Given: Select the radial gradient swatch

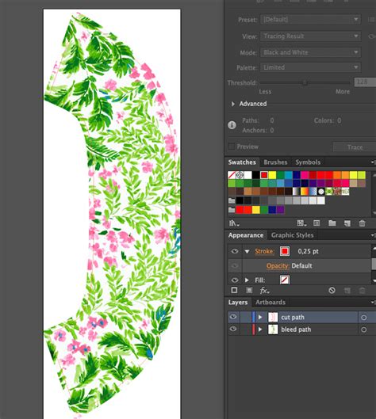Looking at the screenshot, I should pos(321,192).
